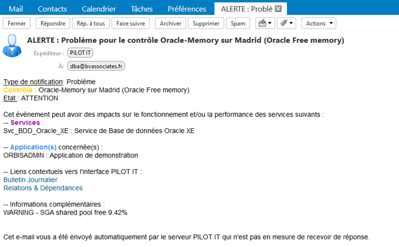399x247 pixels.
Task: Close the ALERTE message tab
Action: point(279,9)
